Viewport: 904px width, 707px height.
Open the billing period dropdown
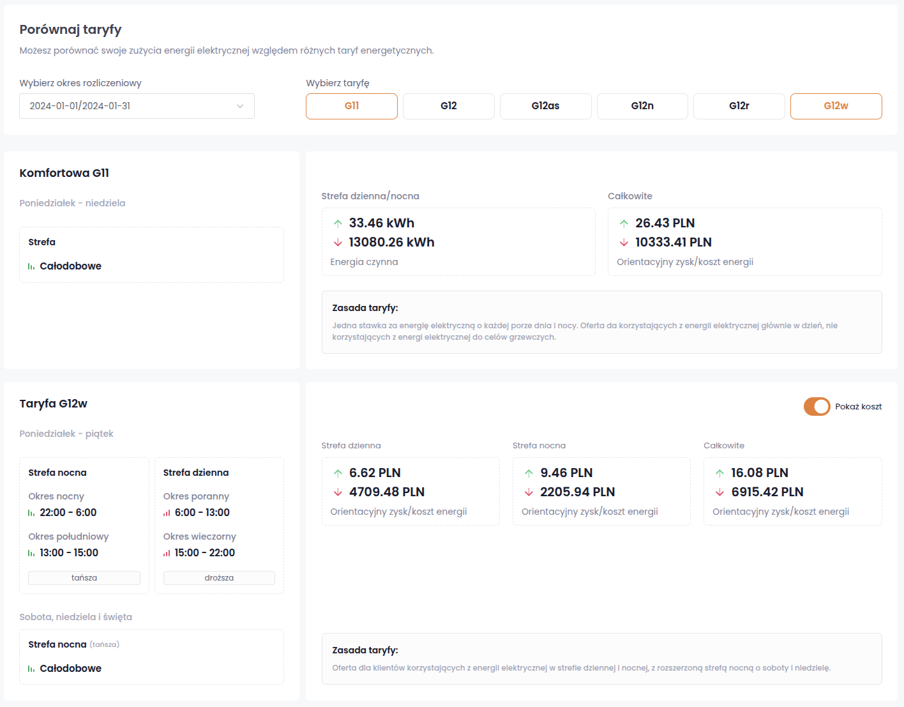(x=137, y=106)
